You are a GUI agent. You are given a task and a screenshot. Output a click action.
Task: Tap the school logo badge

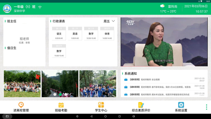(7, 9)
